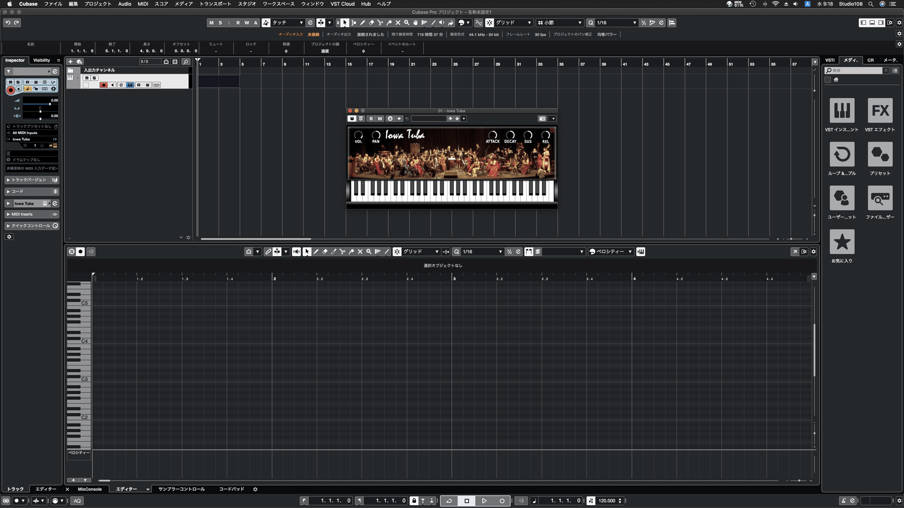Click Record button in transport bar
The image size is (904, 508).
(x=502, y=501)
